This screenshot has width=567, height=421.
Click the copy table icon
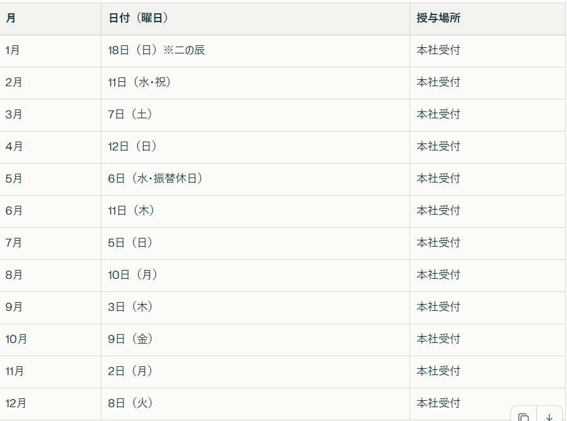click(x=524, y=416)
